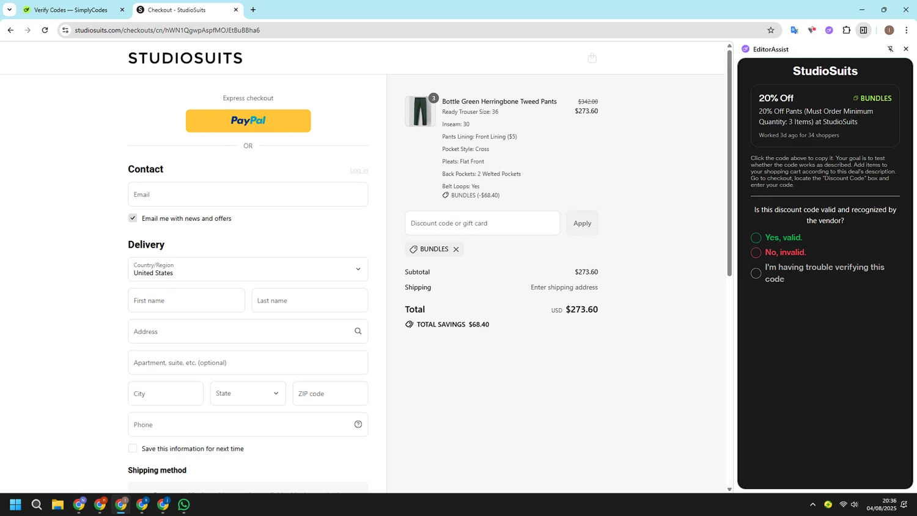
Task: Open the Google Translate extension icon
Action: pyautogui.click(x=794, y=30)
